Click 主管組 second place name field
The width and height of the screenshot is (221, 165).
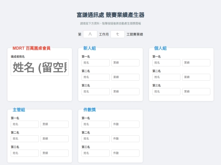(x=25, y=139)
